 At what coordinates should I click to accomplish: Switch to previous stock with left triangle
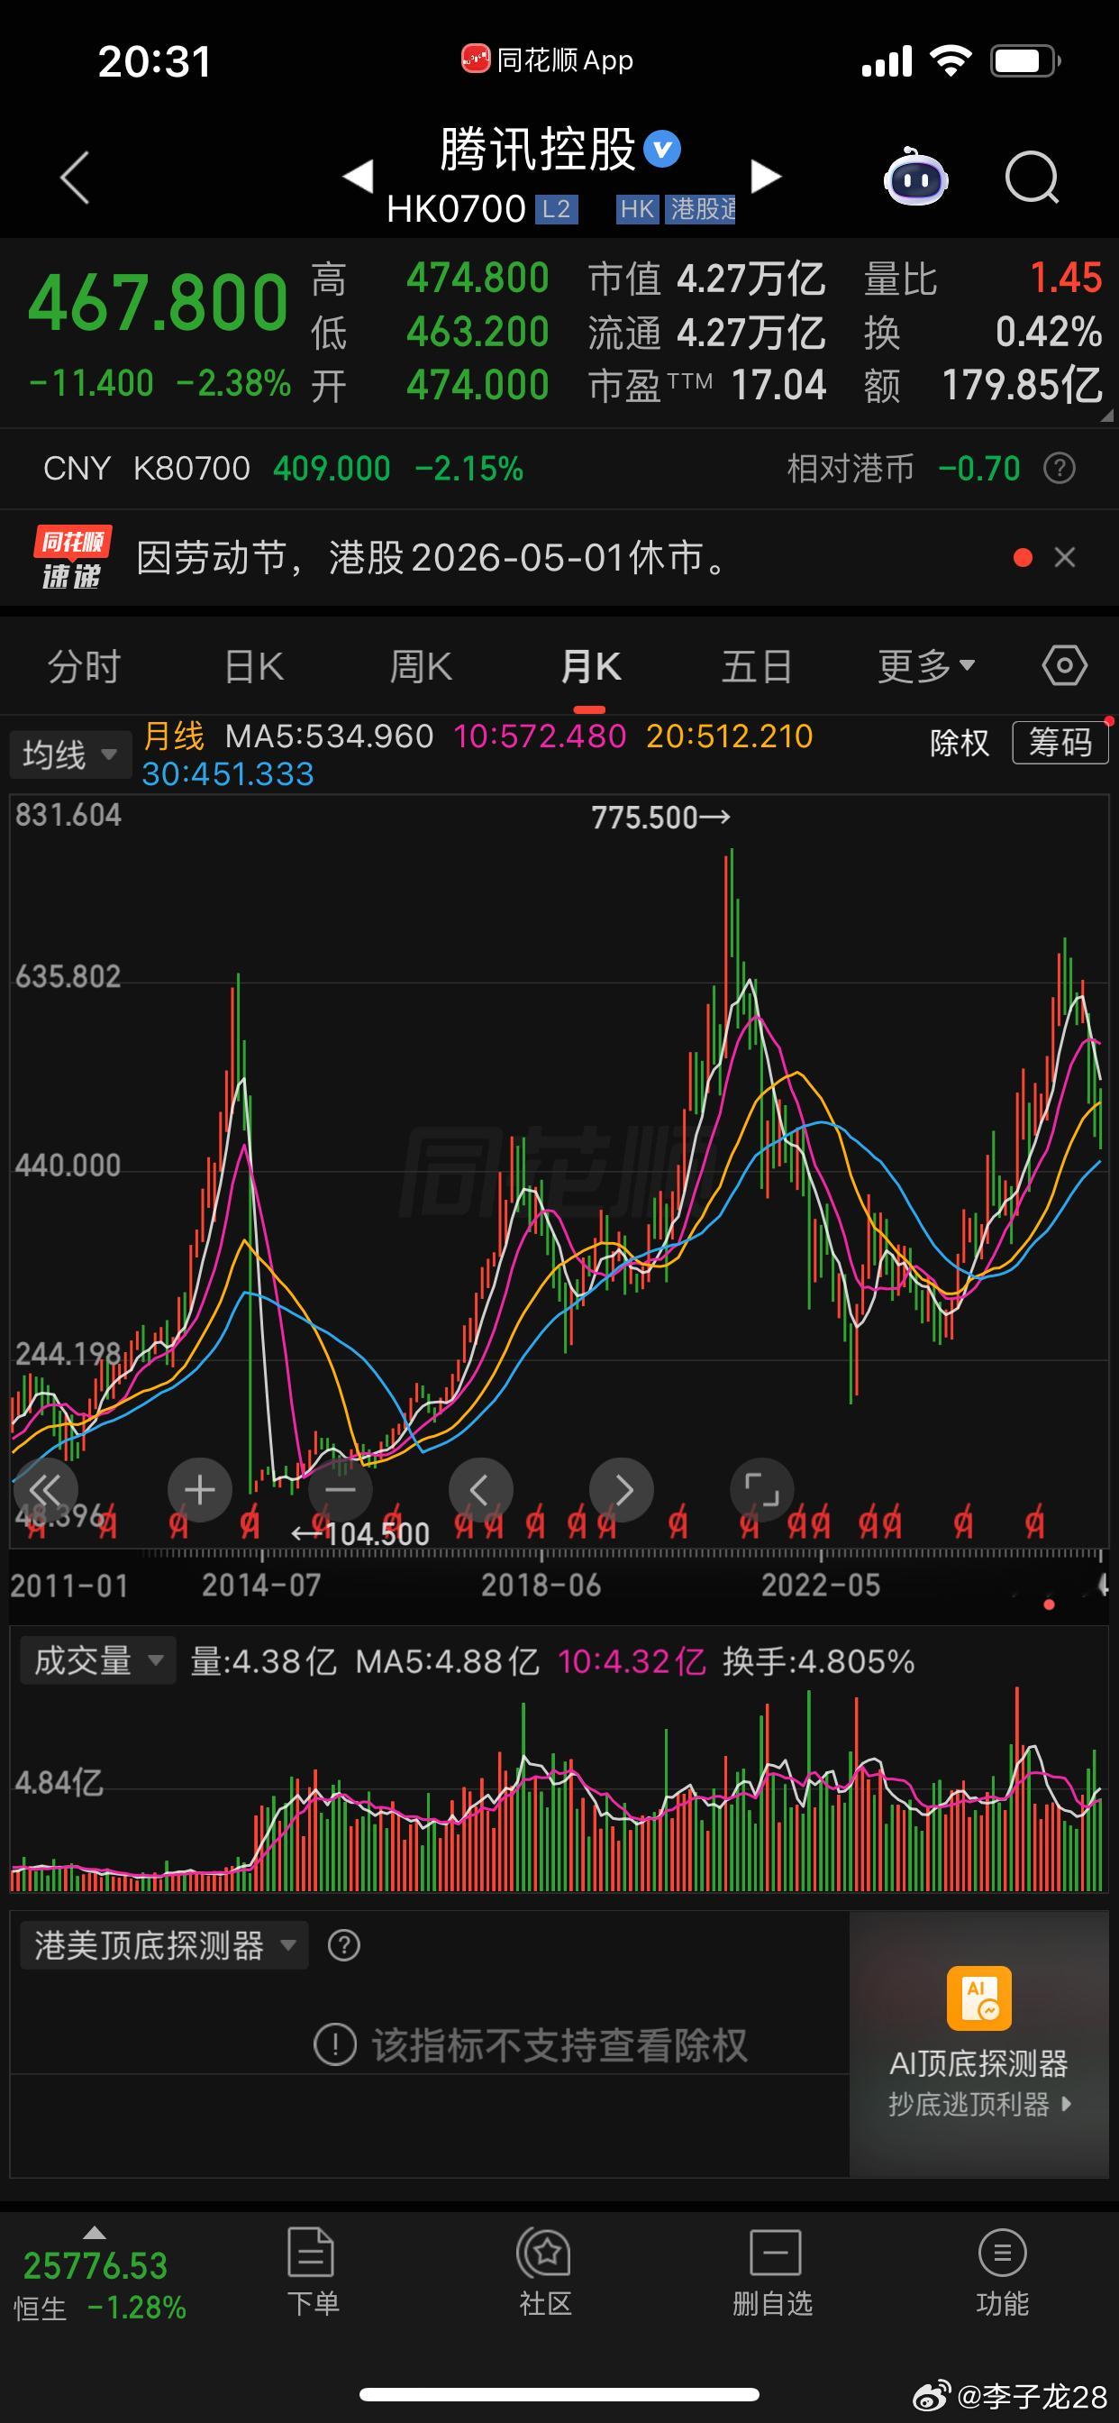pyautogui.click(x=359, y=176)
